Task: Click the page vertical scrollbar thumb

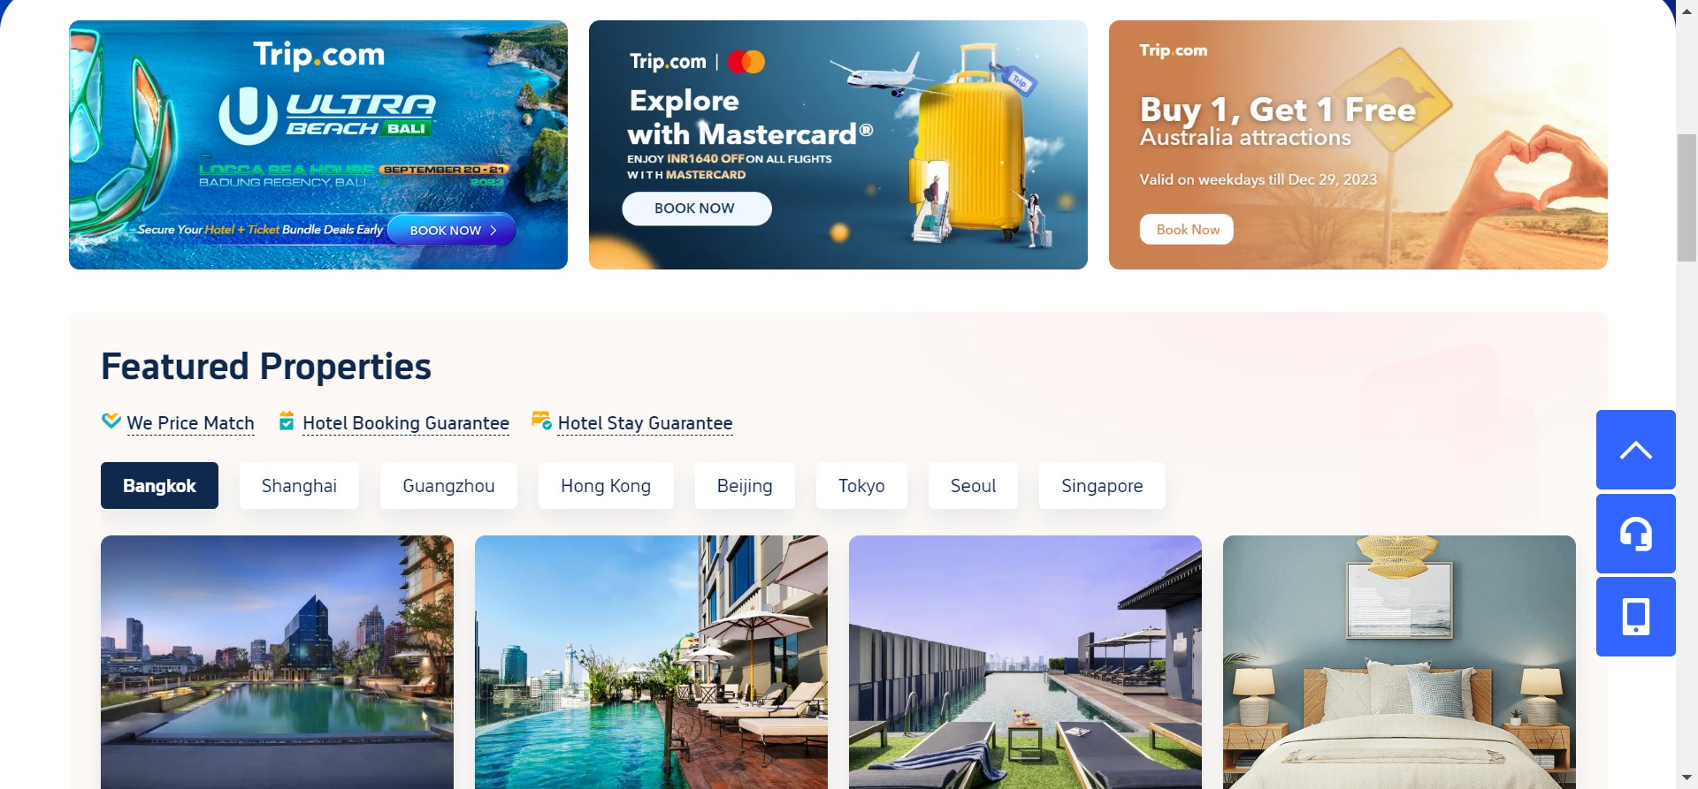Action: [x=1687, y=198]
